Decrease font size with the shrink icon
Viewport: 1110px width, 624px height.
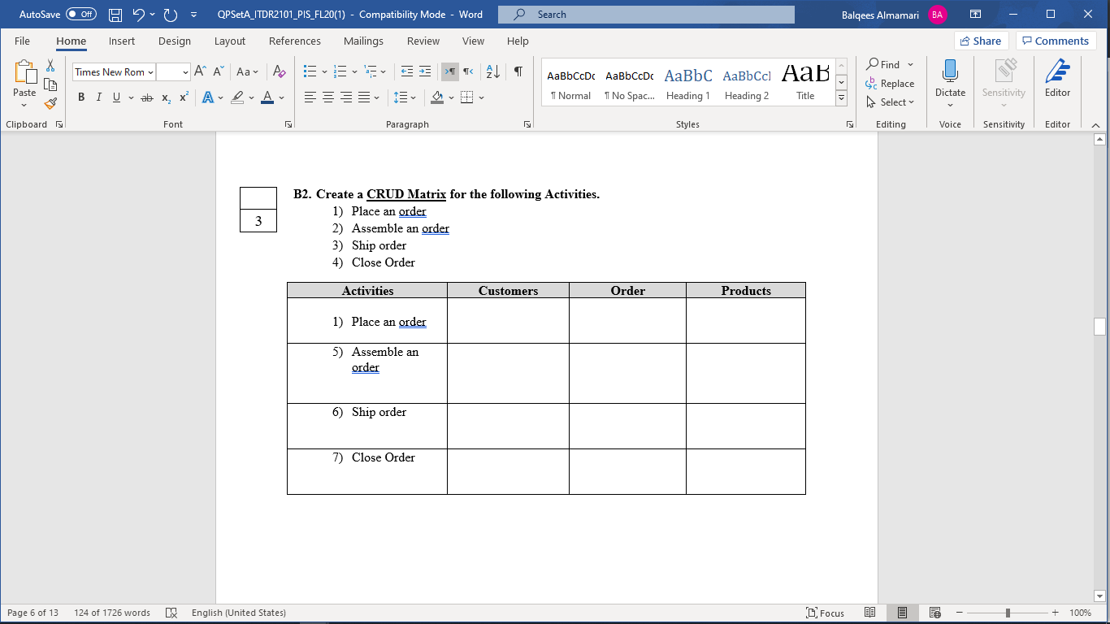point(219,71)
